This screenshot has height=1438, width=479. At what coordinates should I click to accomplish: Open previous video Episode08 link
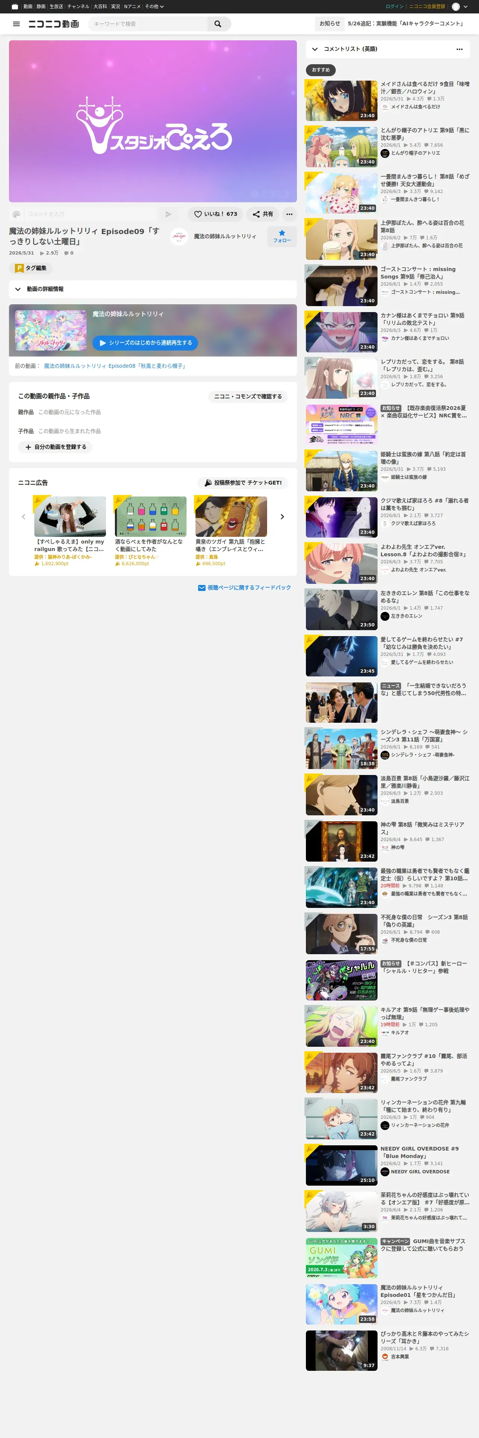click(116, 366)
